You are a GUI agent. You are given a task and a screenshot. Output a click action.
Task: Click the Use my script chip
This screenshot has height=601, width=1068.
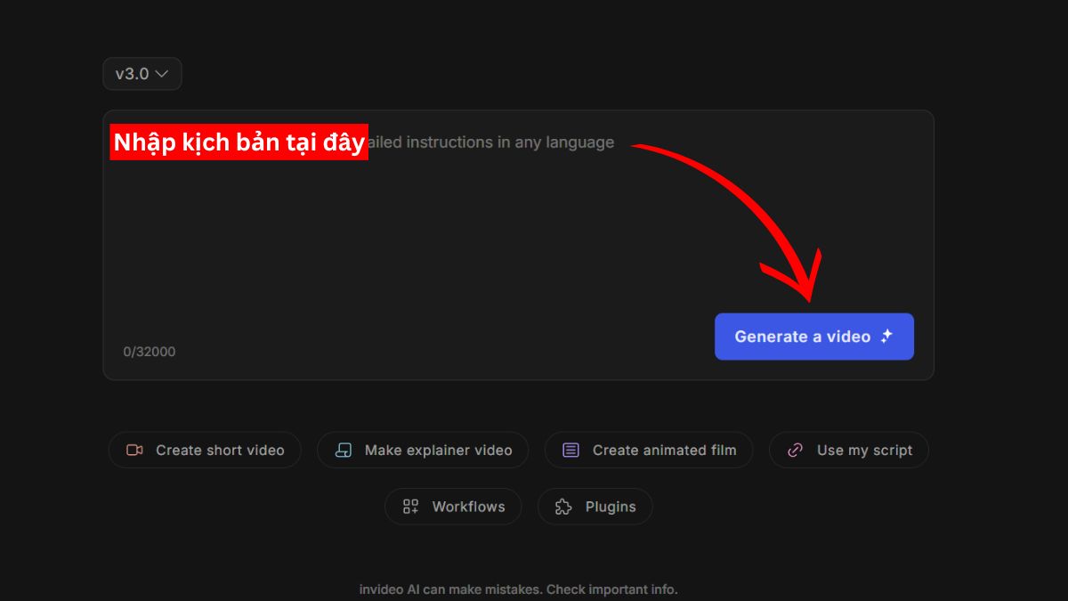click(848, 451)
